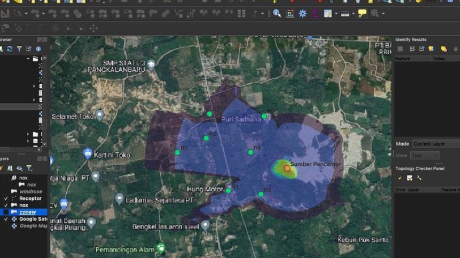Click the Statistical Summary sigma icon

pyautogui.click(x=315, y=13)
